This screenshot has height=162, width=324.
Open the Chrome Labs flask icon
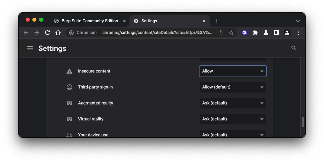pyautogui.click(x=266, y=33)
